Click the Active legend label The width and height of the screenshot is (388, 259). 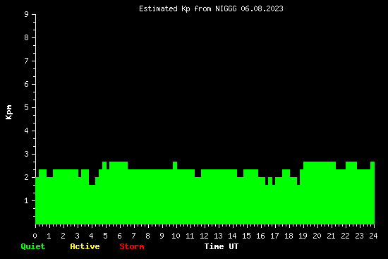coord(85,246)
